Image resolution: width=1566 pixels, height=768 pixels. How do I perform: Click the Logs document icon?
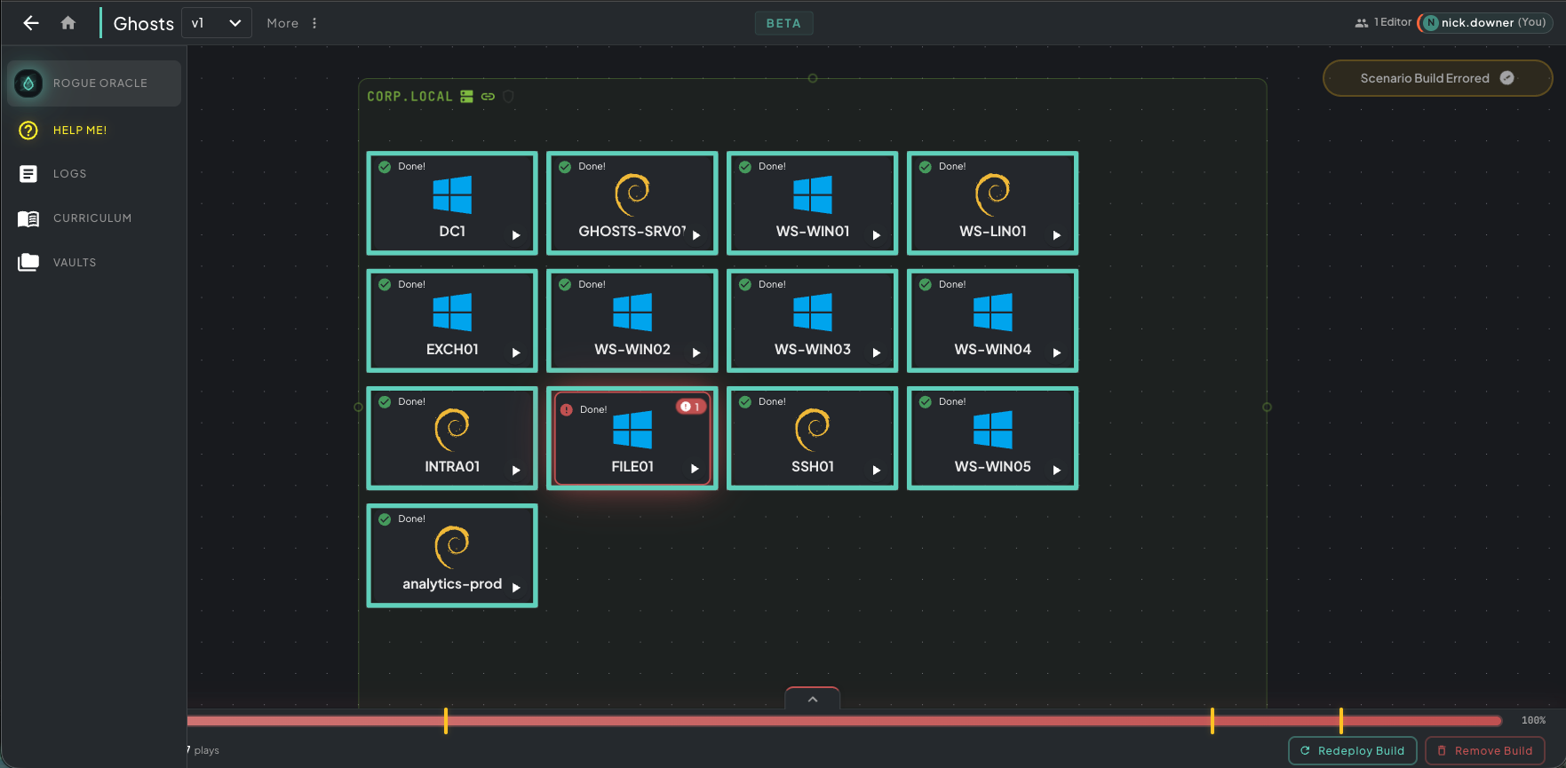click(x=28, y=174)
